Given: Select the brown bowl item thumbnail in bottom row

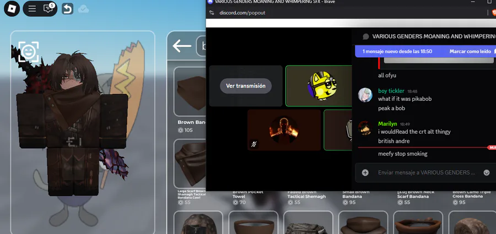Looking at the screenshot, I should 254,222.
